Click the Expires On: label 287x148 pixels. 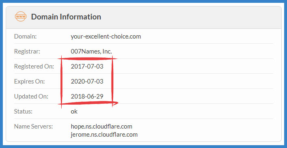[x=29, y=82]
